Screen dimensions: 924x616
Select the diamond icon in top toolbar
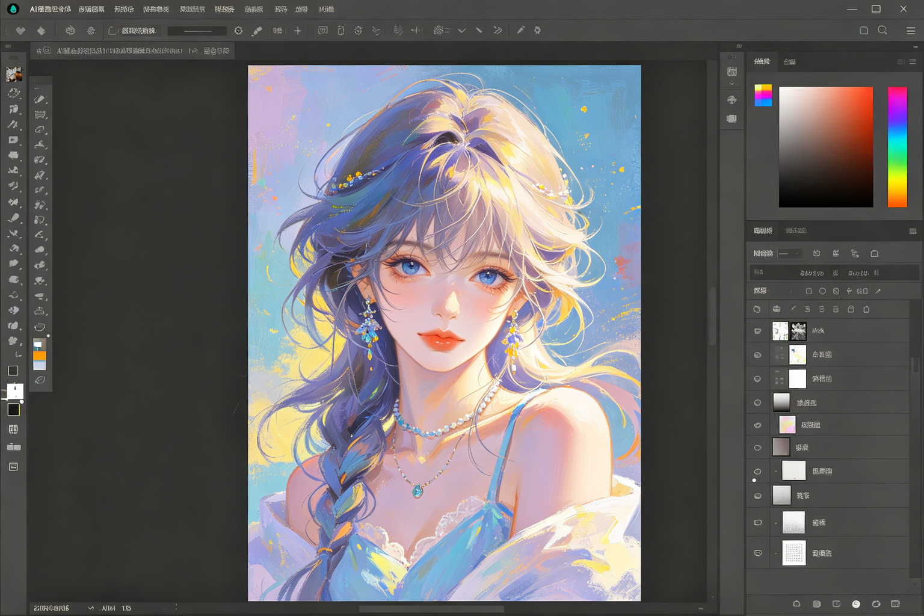click(41, 31)
